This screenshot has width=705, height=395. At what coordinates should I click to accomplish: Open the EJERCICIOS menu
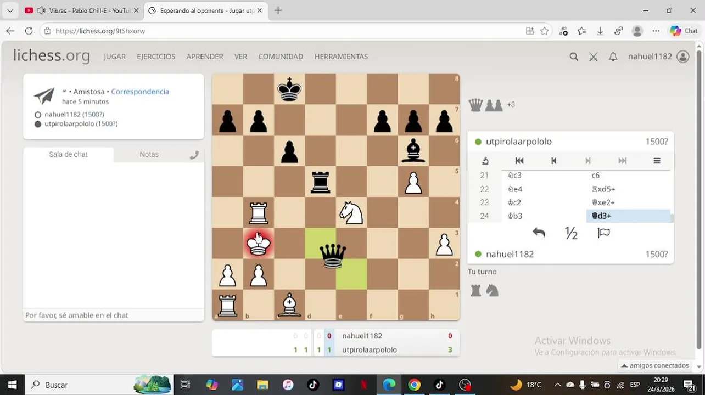point(156,57)
